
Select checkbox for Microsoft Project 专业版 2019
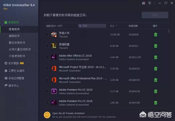point(47,68)
